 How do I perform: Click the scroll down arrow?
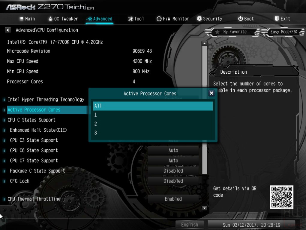[204, 208]
